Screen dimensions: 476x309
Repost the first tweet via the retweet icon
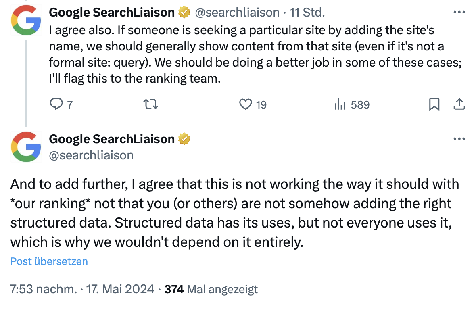(x=151, y=105)
